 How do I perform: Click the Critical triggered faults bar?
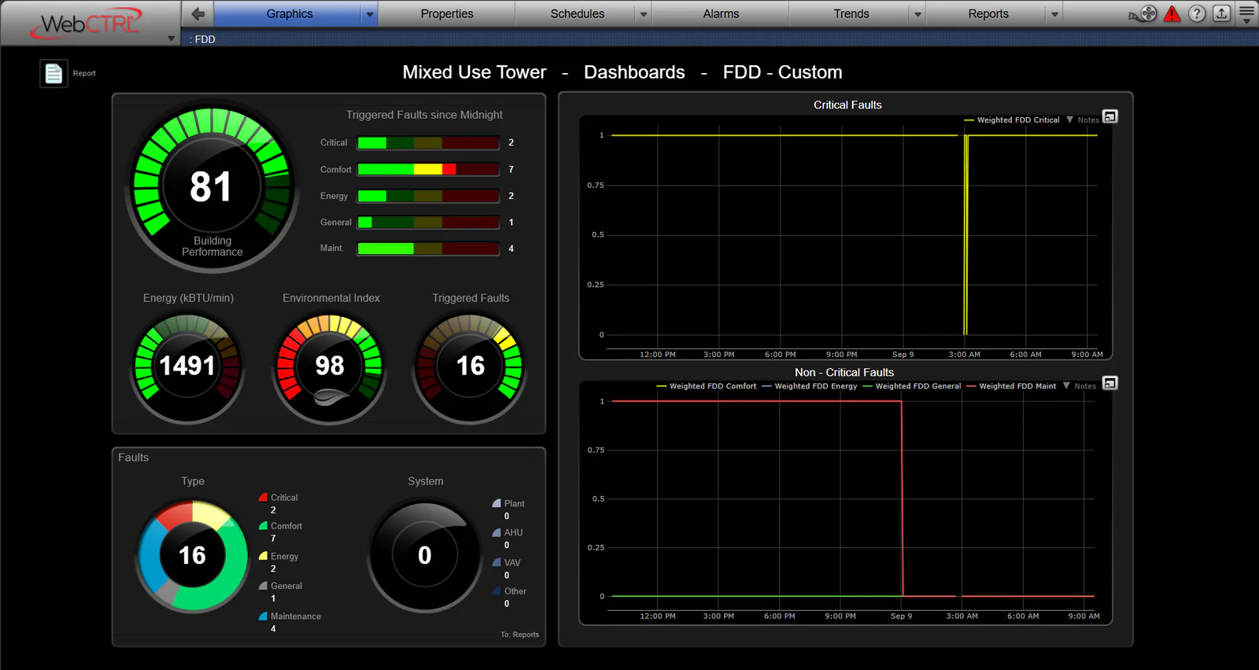(x=429, y=143)
